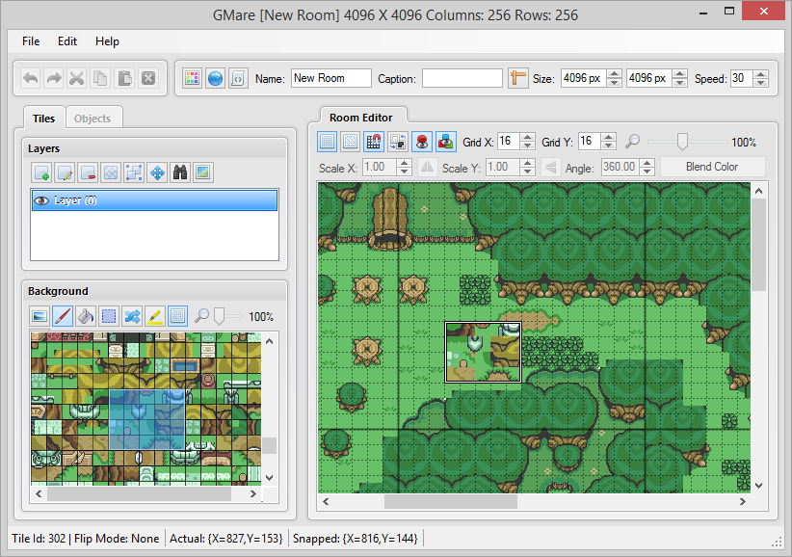Switch to the Objects tab
Screen dimensions: 792x557
[x=92, y=119]
